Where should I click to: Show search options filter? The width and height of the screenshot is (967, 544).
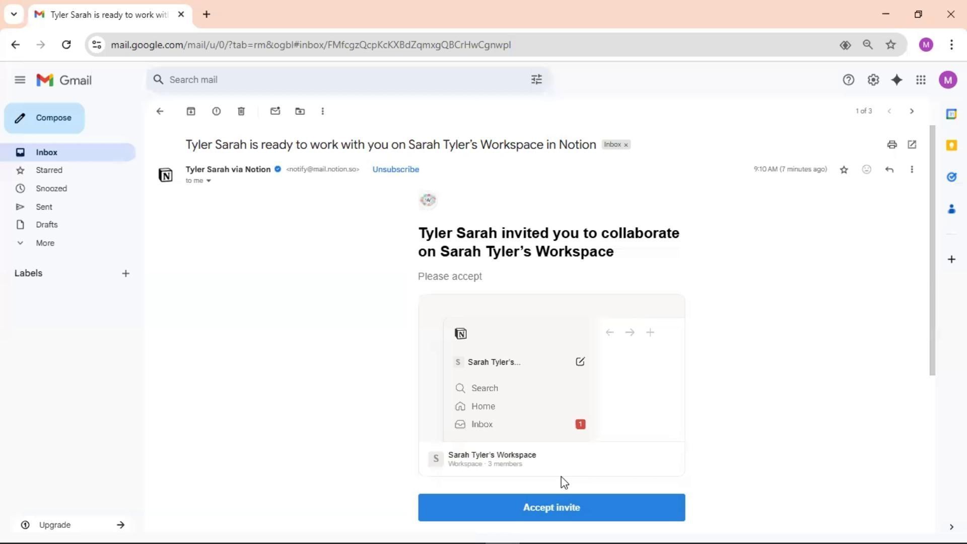click(536, 80)
